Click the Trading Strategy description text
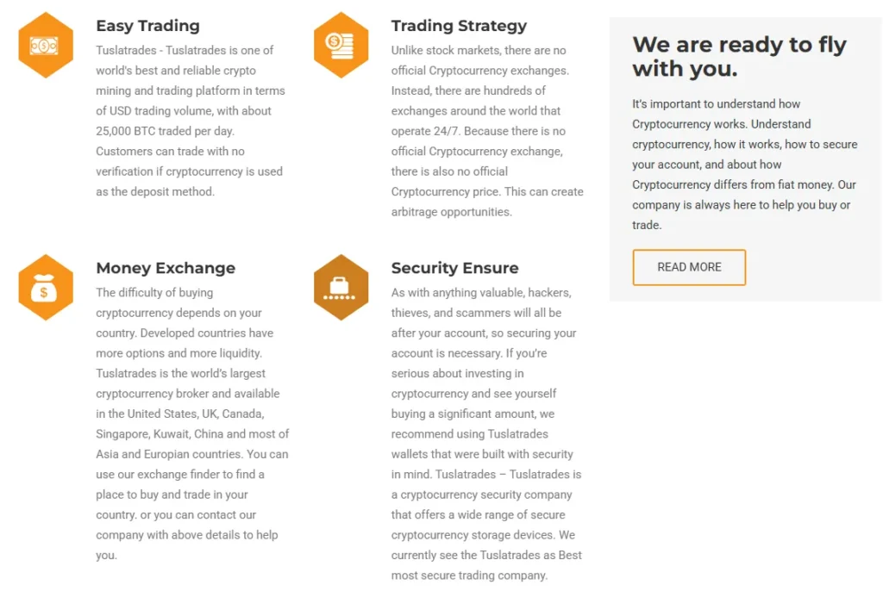The width and height of the screenshot is (883, 591). point(486,131)
